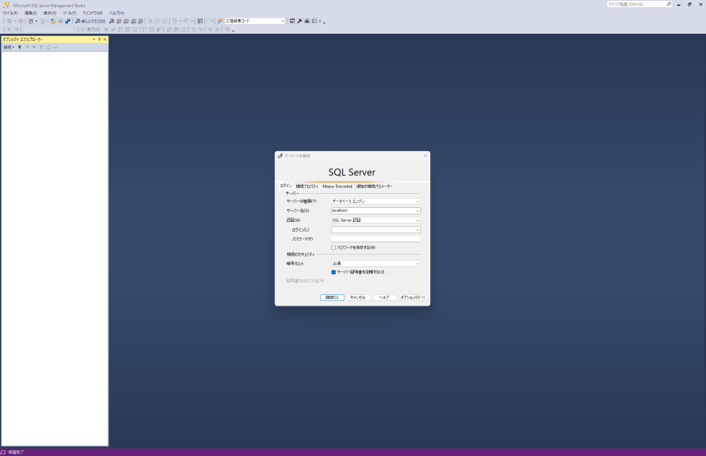The height and width of the screenshot is (456, 706).
Task: Click the password (パスワード) input field
Action: tap(376, 239)
